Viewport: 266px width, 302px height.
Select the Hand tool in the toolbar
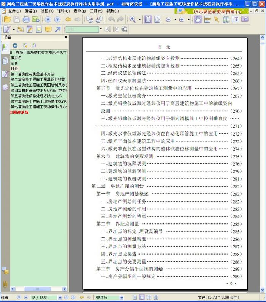tap(198, 19)
